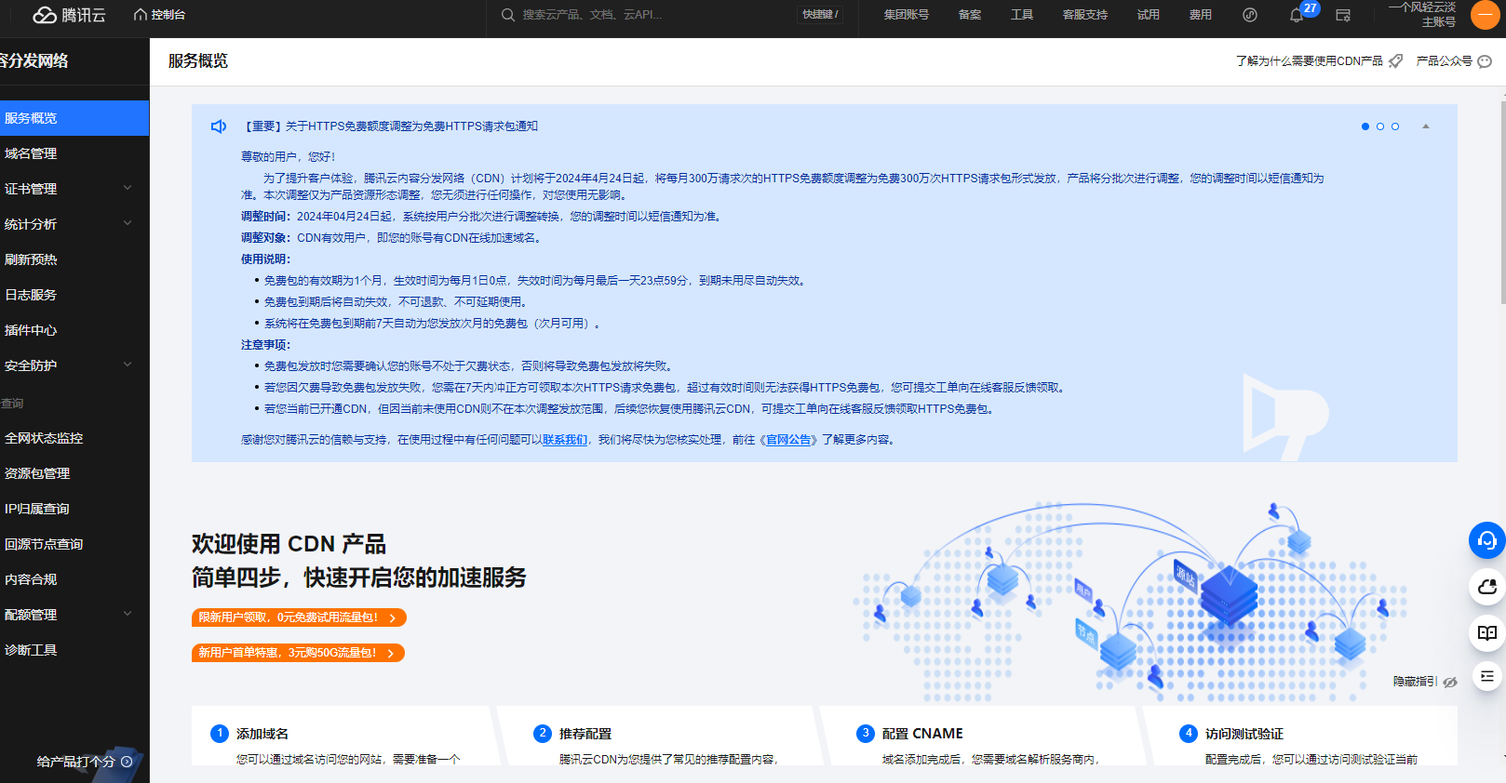
Task: Select the second notice carousel dot
Action: tap(1380, 126)
